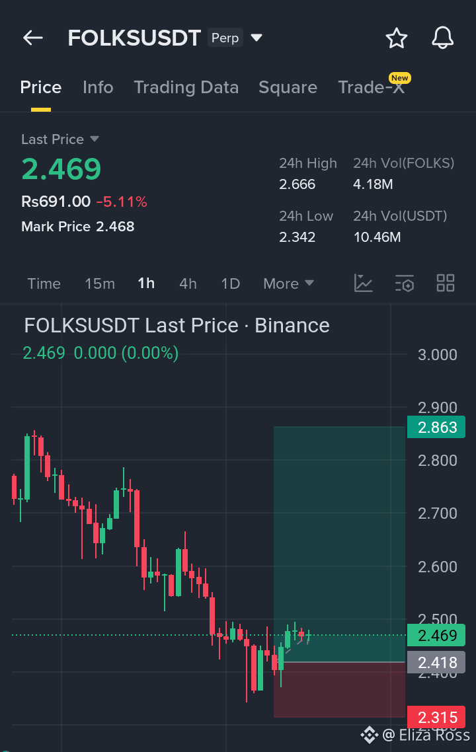Select the Info tab
Screen dimensions: 476x752
[98, 87]
